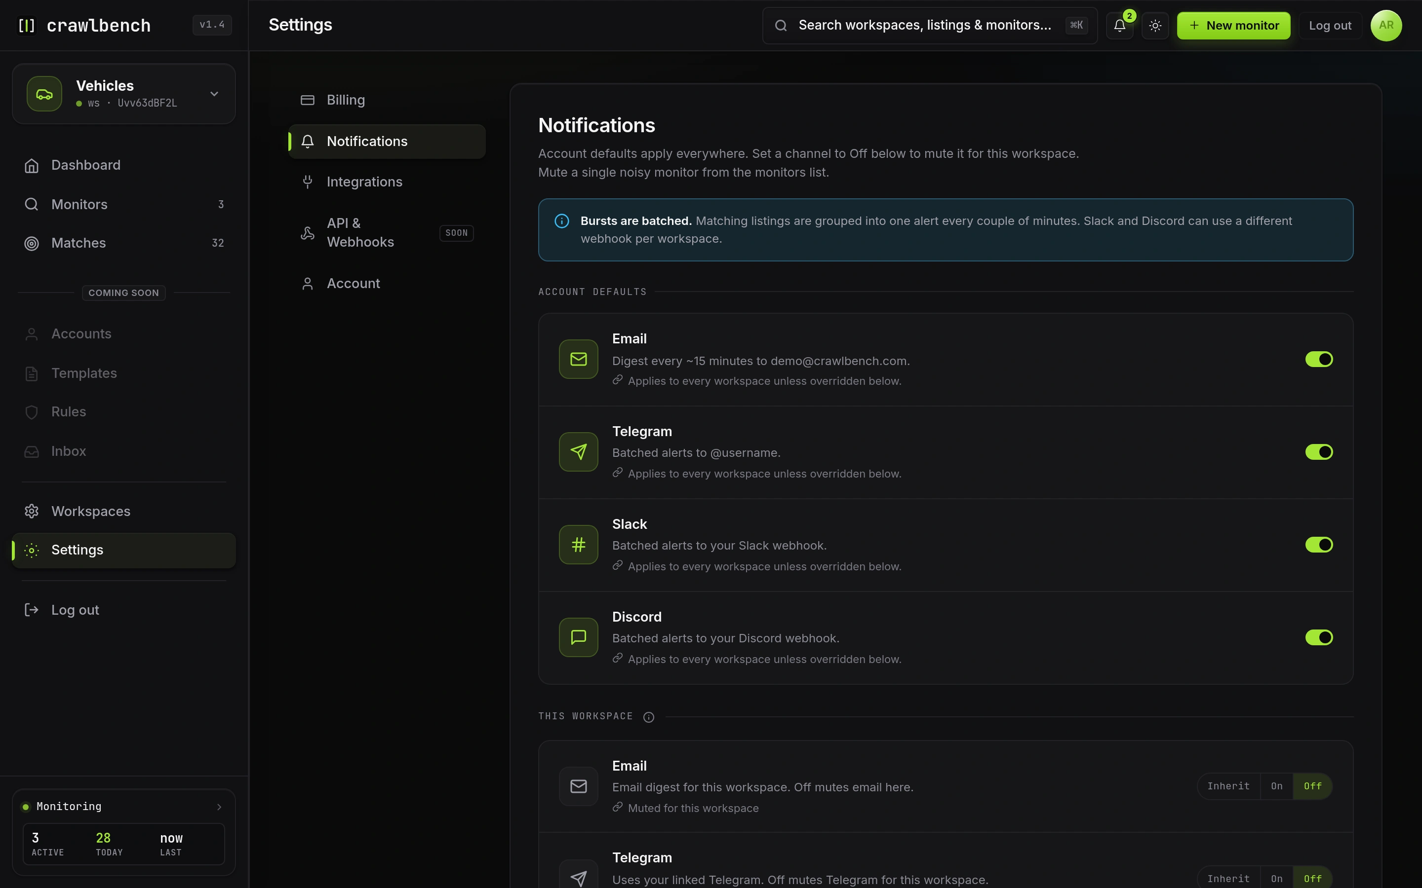1422x888 pixels.
Task: Open Dashboard from the sidebar
Action: [x=124, y=166]
